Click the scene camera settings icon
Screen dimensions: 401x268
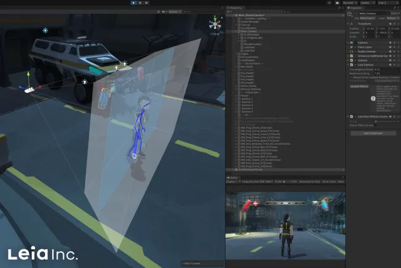(x=164, y=11)
